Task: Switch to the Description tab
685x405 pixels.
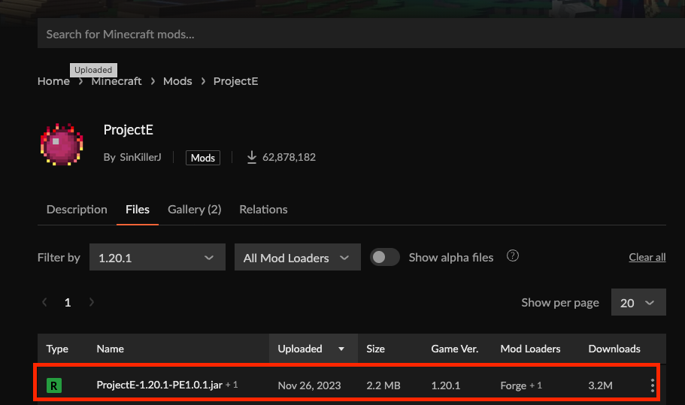Action: (x=77, y=210)
